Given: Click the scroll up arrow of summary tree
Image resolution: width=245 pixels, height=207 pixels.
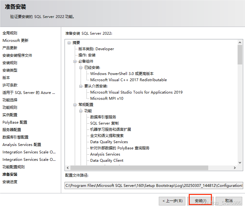Looking at the screenshot, I should [240, 42].
